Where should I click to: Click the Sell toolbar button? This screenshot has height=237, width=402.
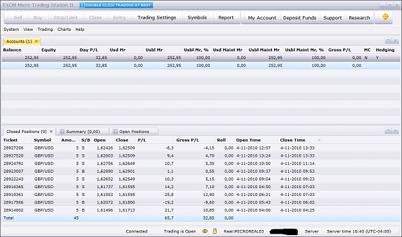[18, 17]
